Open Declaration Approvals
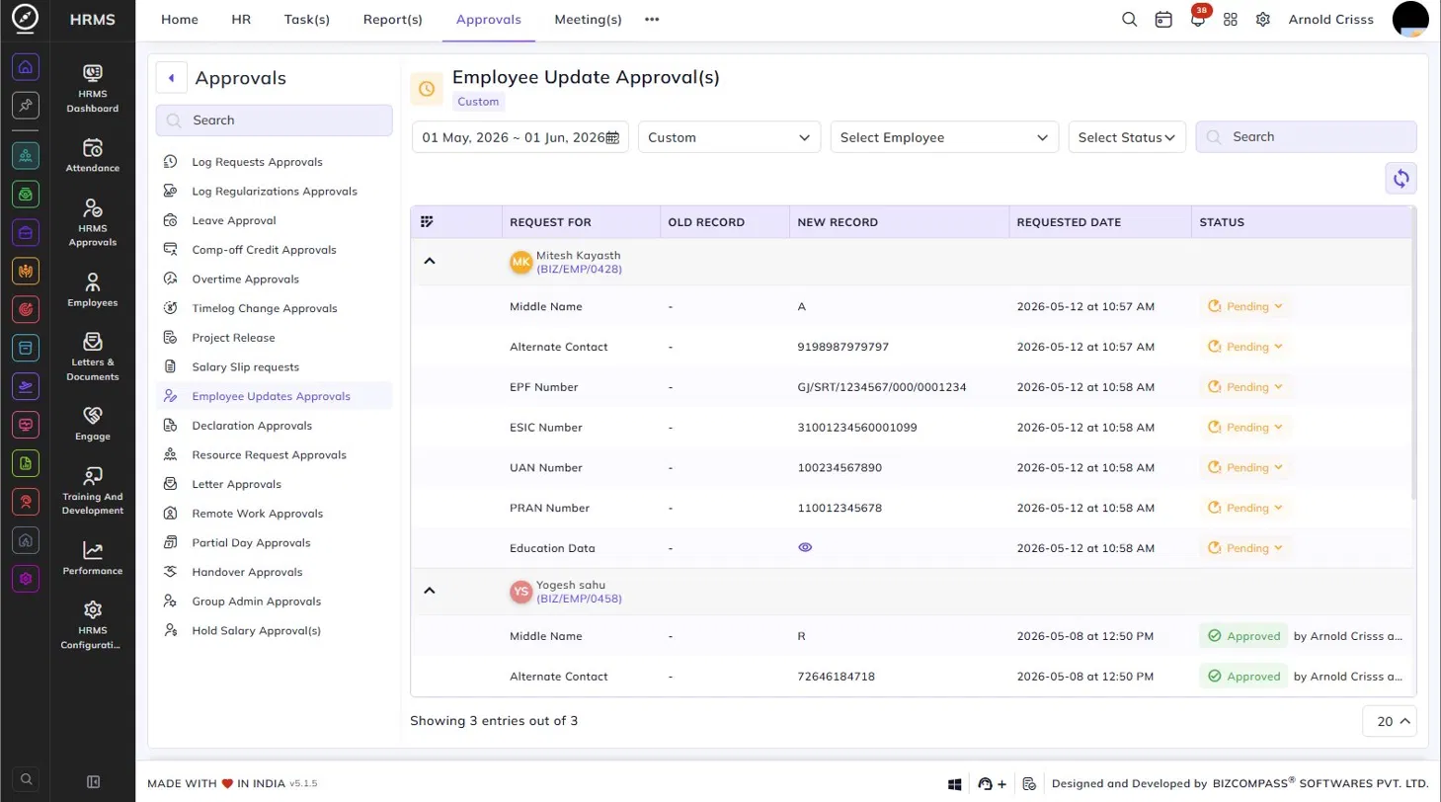Viewport: 1441px width, 802px height. (x=274, y=426)
